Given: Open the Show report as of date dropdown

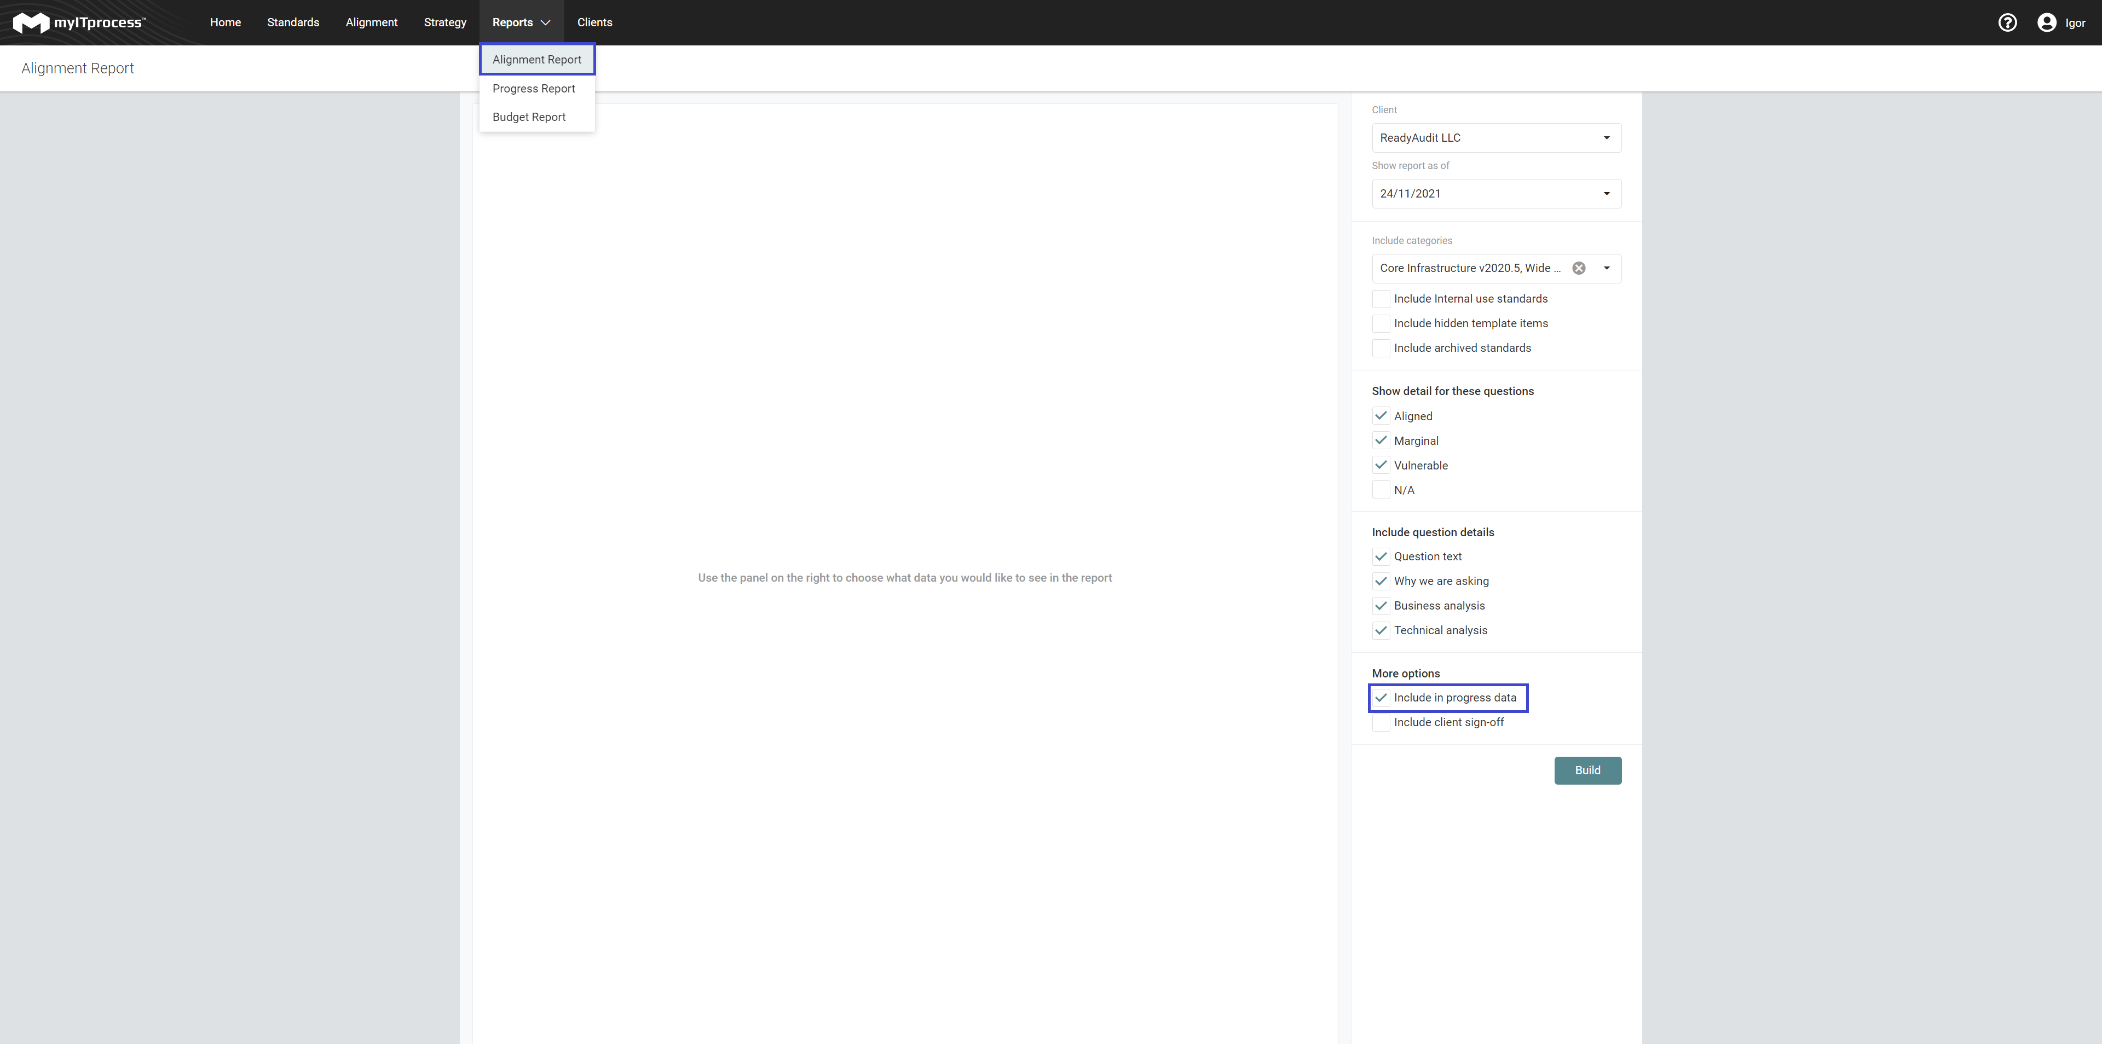Looking at the screenshot, I should (x=1495, y=194).
